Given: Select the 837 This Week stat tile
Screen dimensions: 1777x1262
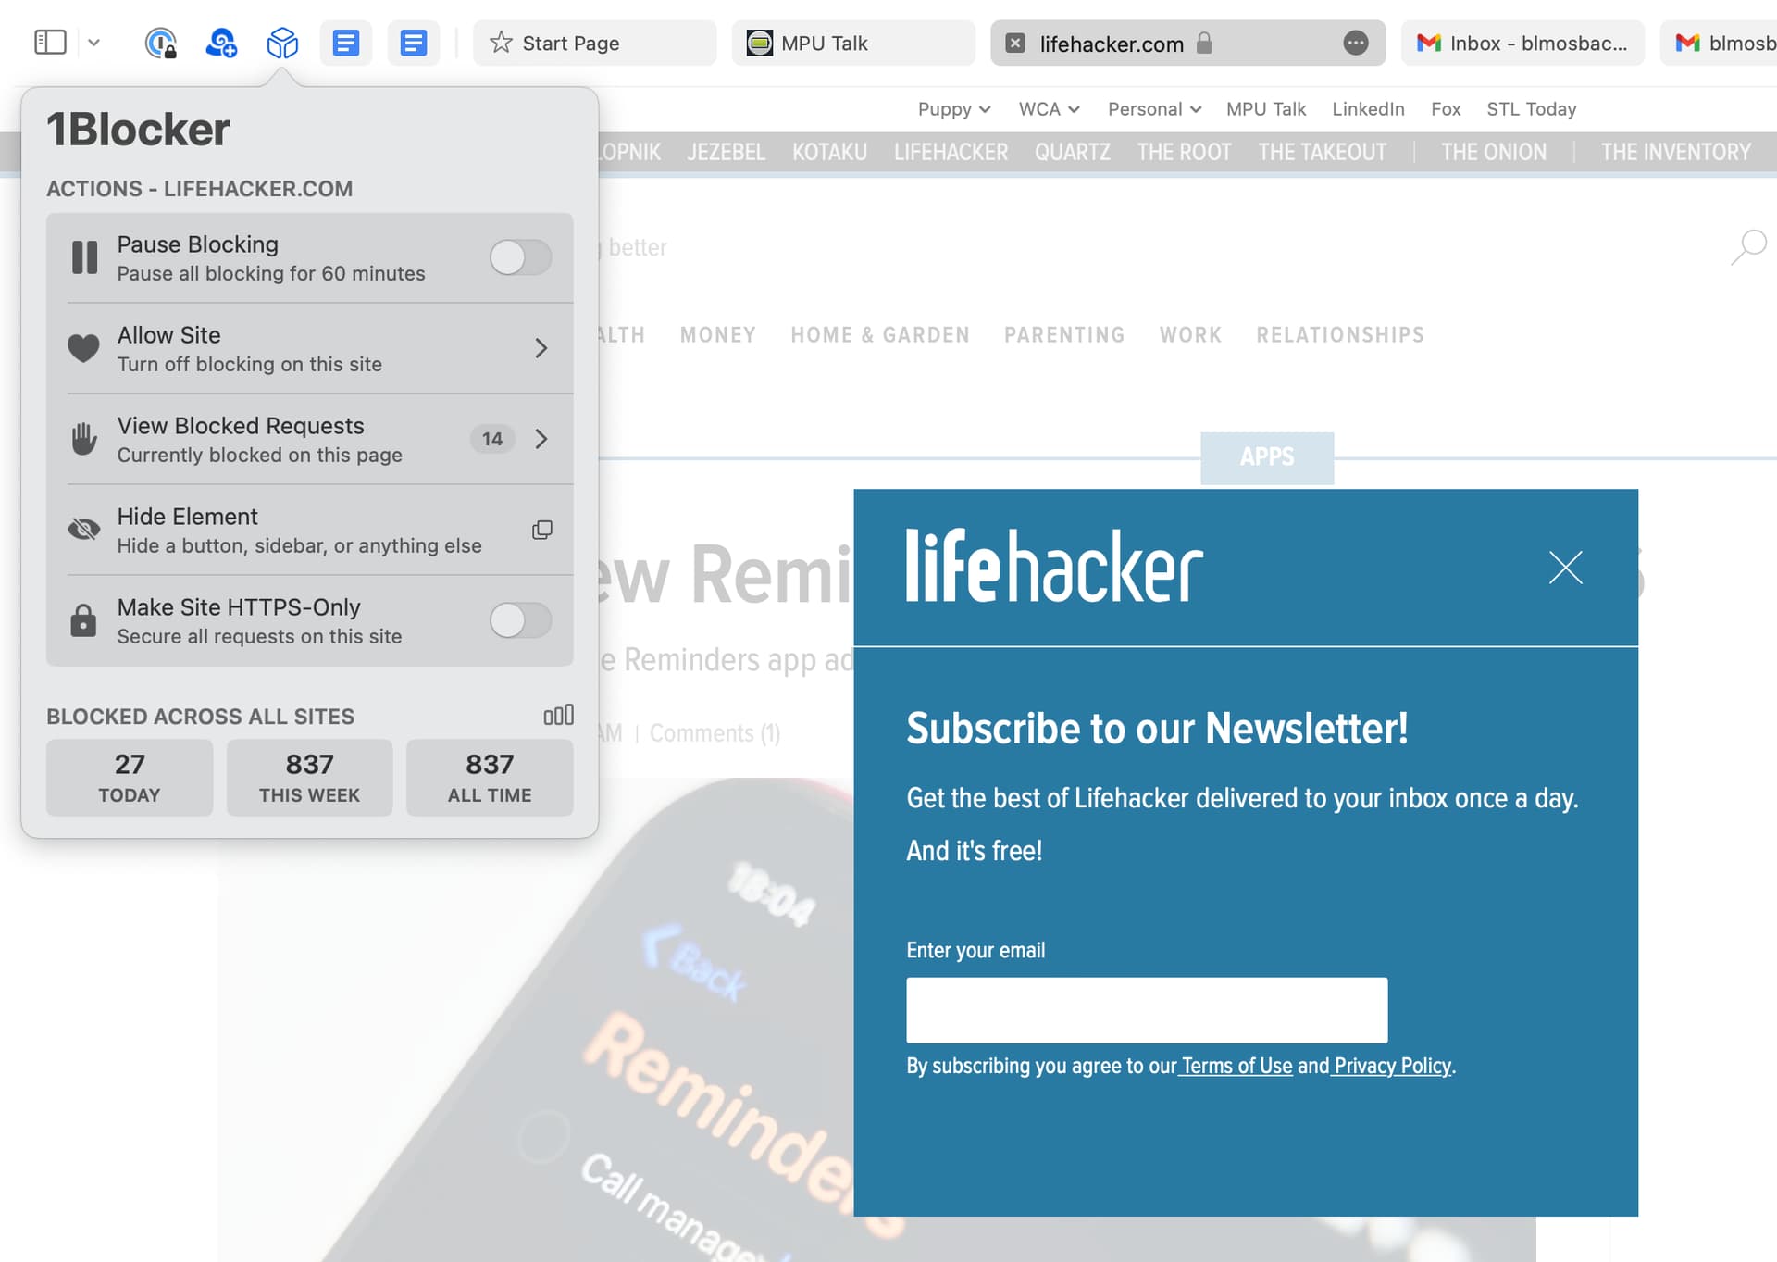Looking at the screenshot, I should click(309, 778).
